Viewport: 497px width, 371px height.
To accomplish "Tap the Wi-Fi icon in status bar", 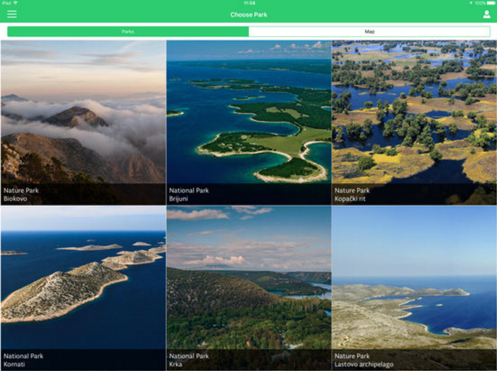I will (x=16, y=3).
